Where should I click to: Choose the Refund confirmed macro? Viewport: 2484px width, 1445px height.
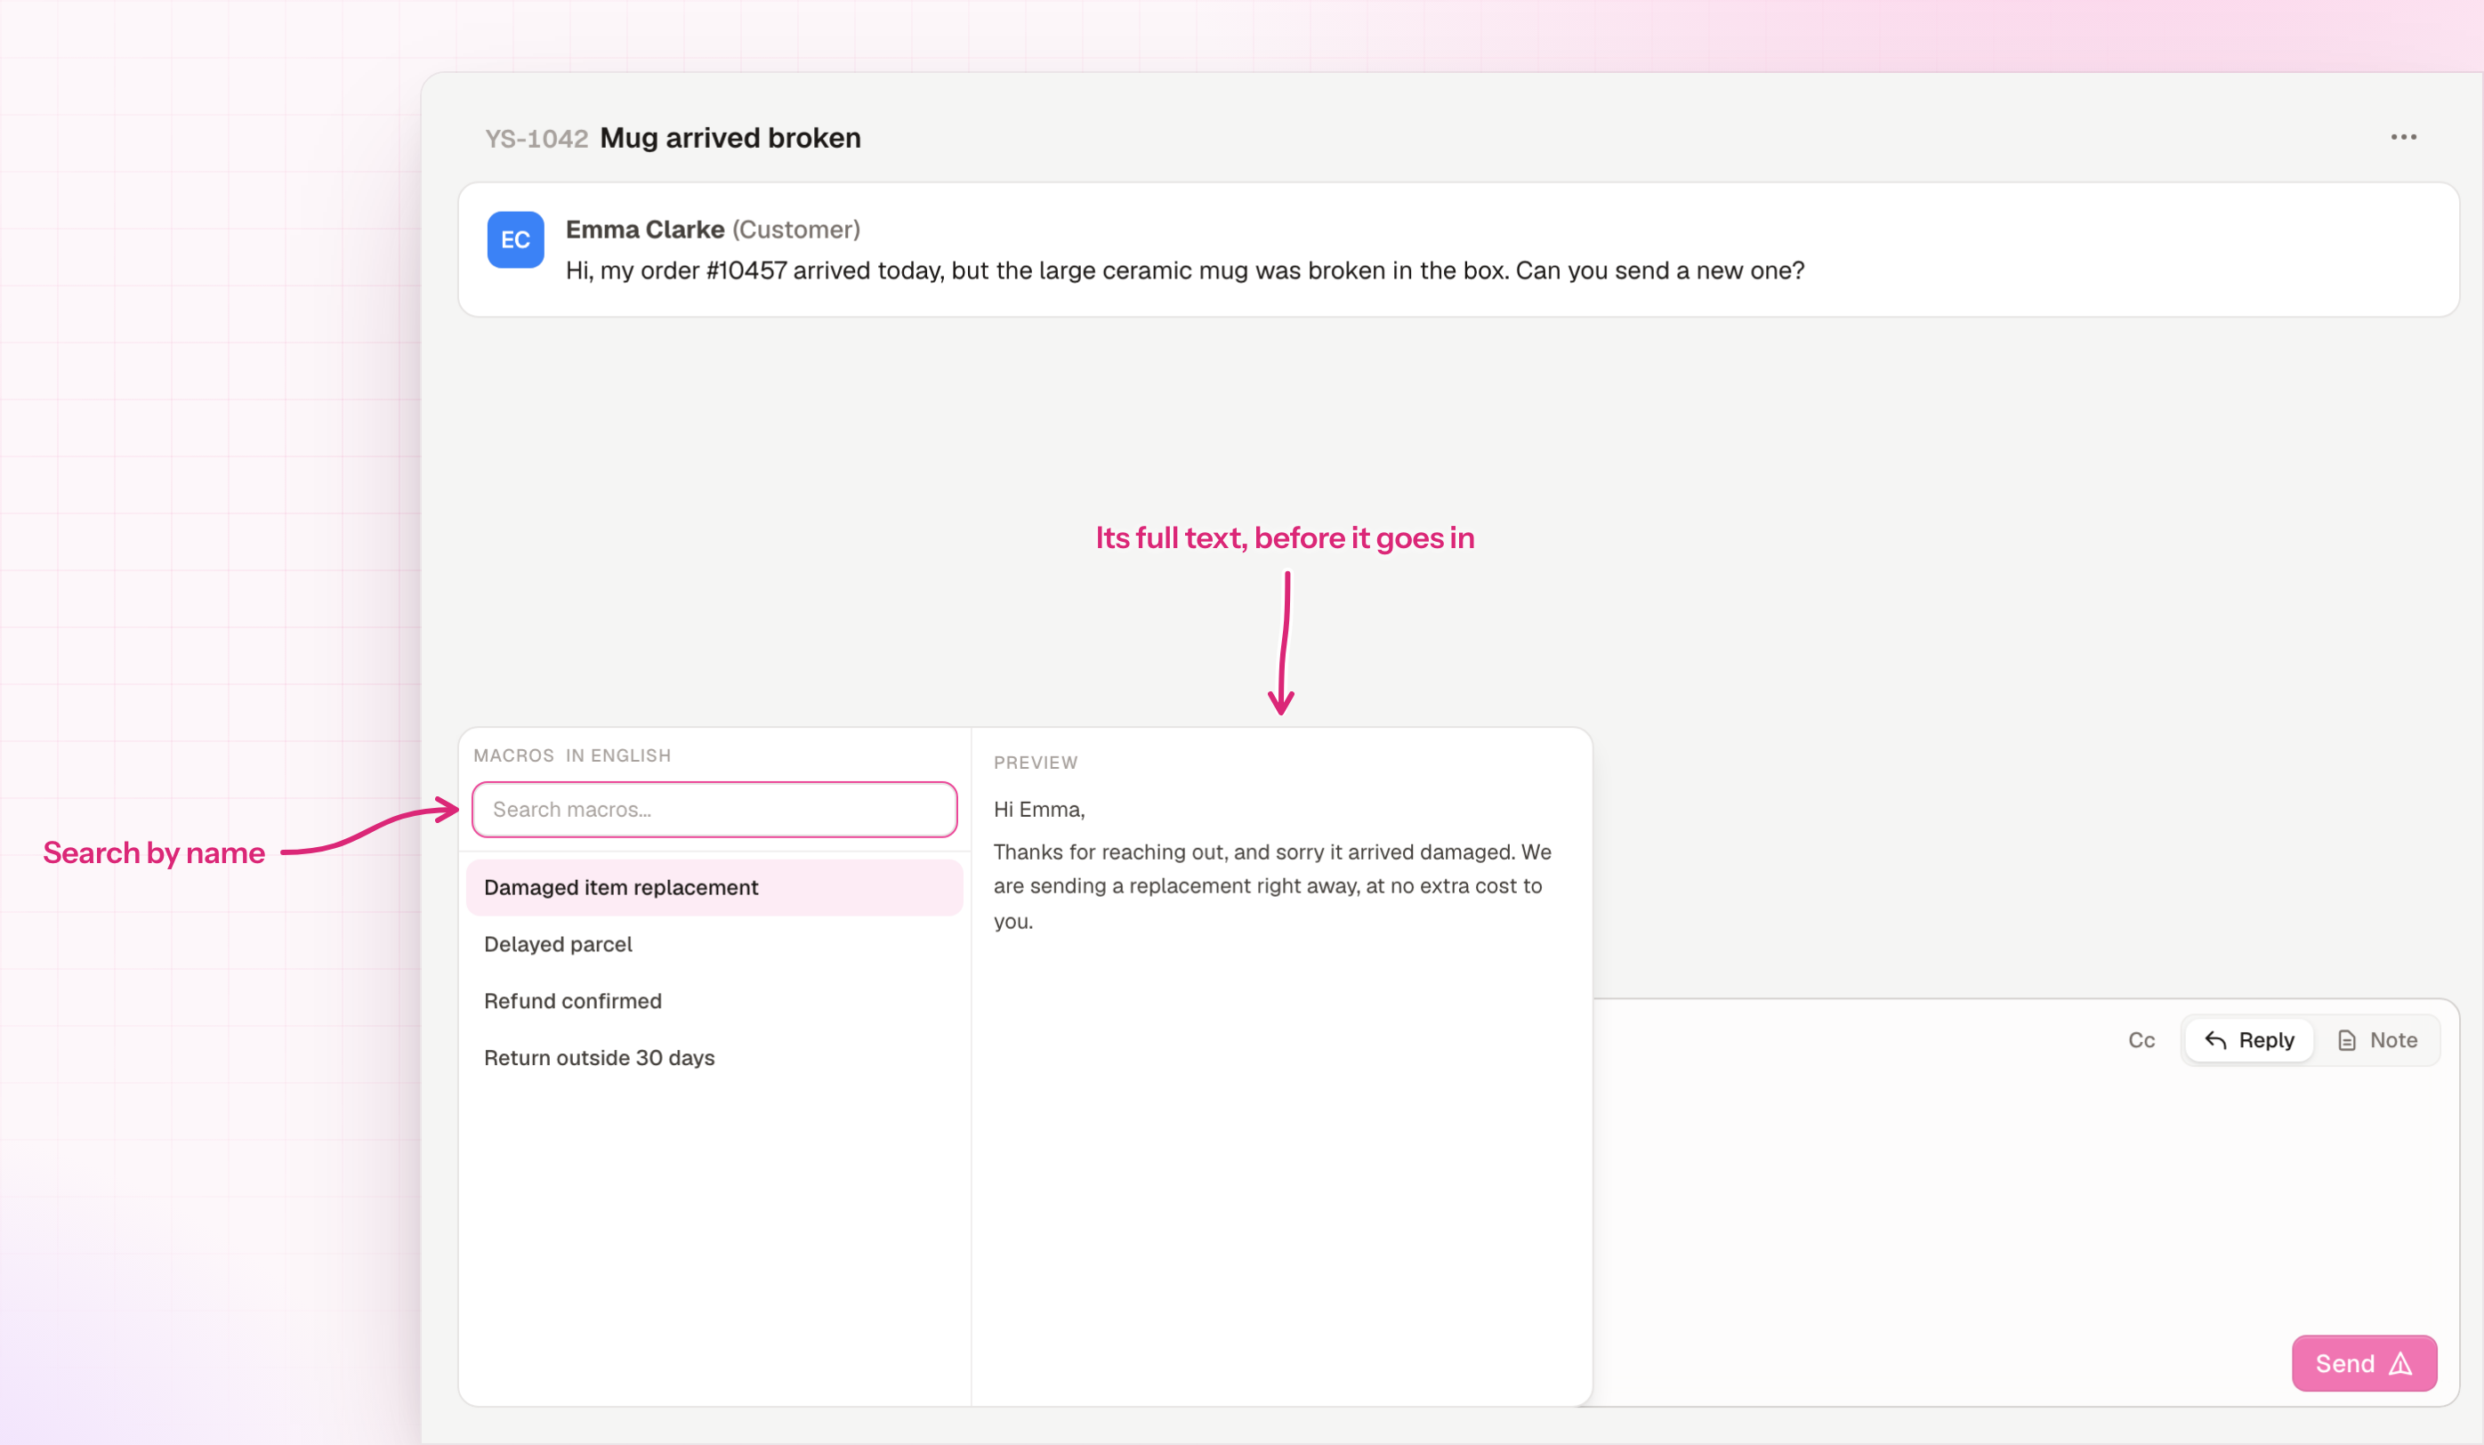click(714, 1000)
